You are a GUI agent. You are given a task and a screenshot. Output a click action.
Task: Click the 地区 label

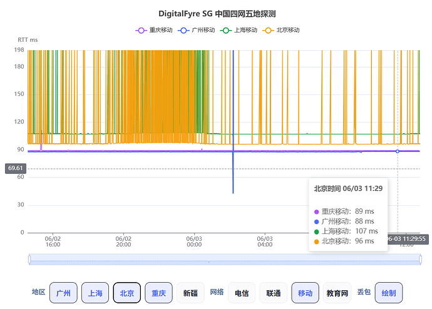click(39, 292)
